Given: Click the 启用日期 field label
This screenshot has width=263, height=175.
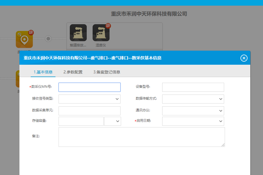Looking at the screenshot, I should [144, 121].
